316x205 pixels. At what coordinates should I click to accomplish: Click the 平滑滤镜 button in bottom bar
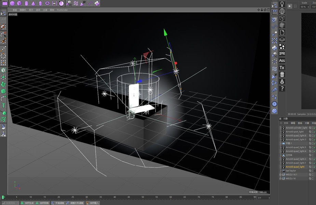(x=58, y=203)
